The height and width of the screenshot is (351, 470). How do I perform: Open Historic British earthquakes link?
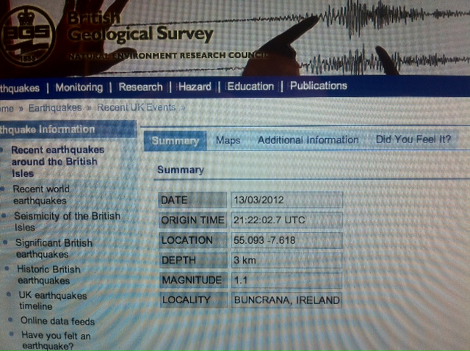pos(48,275)
